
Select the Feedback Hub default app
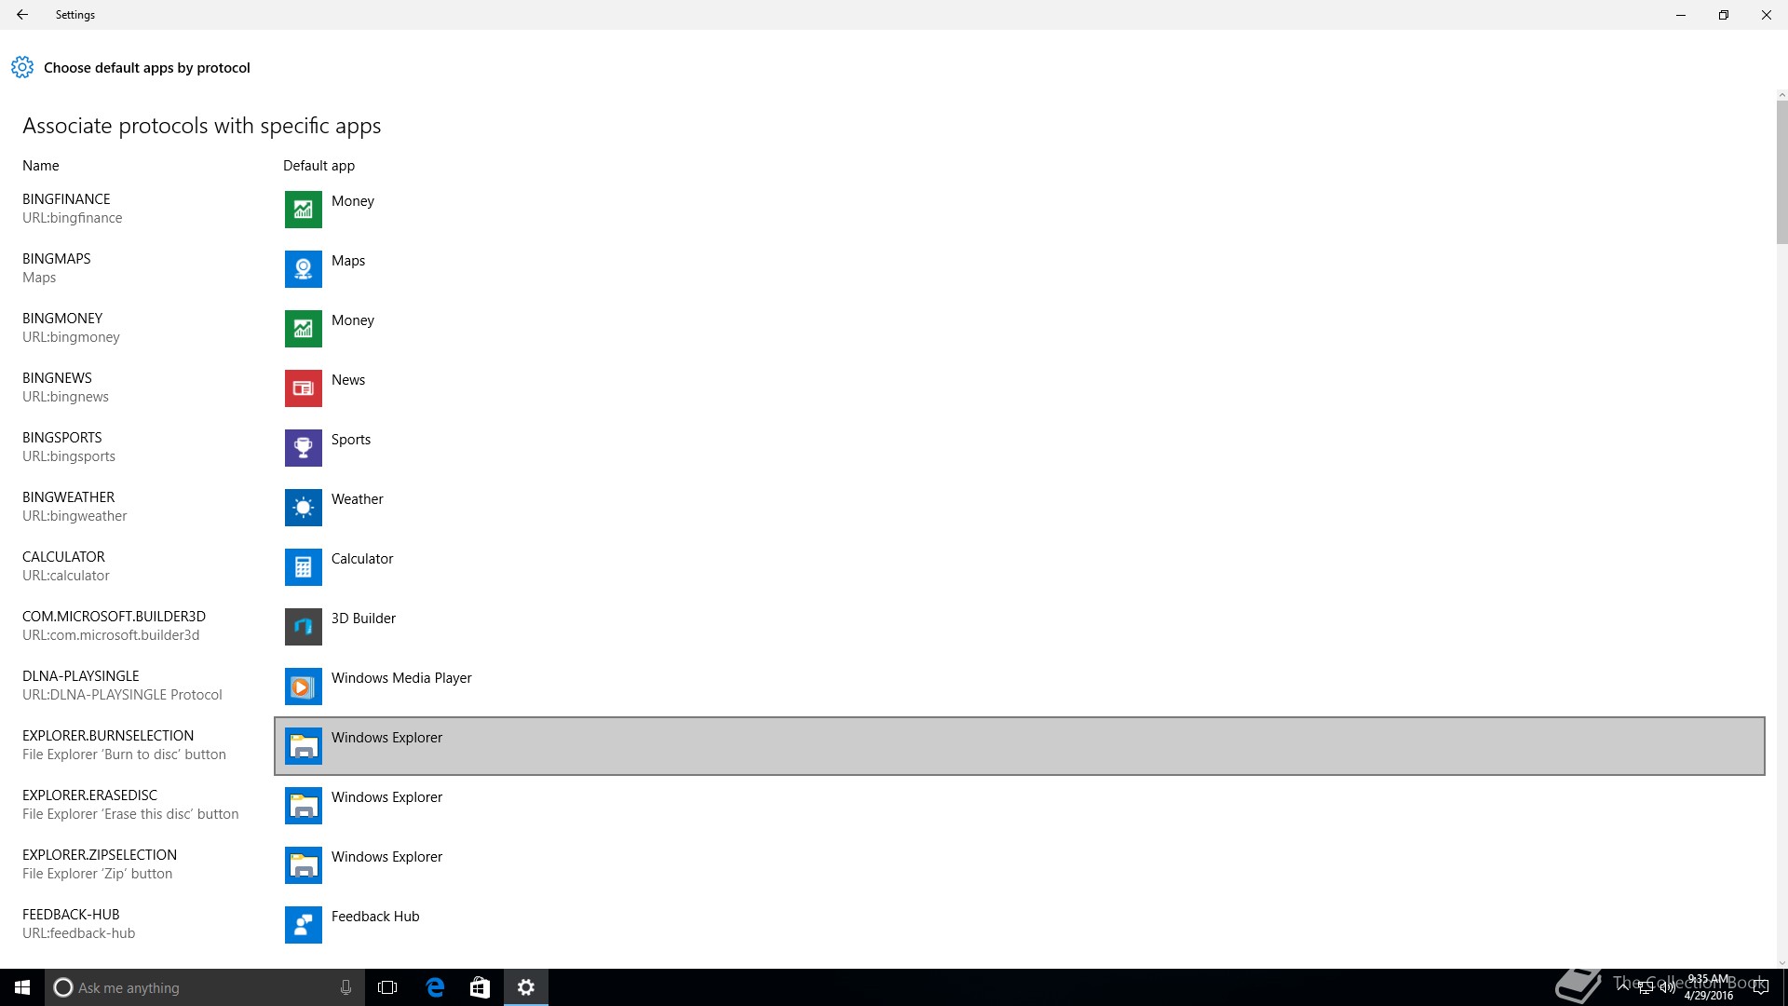click(1020, 925)
